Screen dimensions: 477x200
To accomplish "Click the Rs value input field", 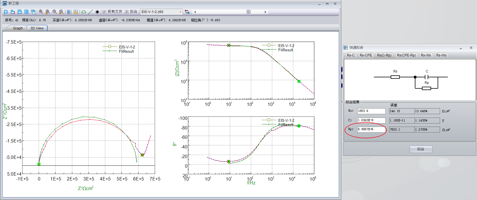I will pyautogui.click(x=371, y=111).
